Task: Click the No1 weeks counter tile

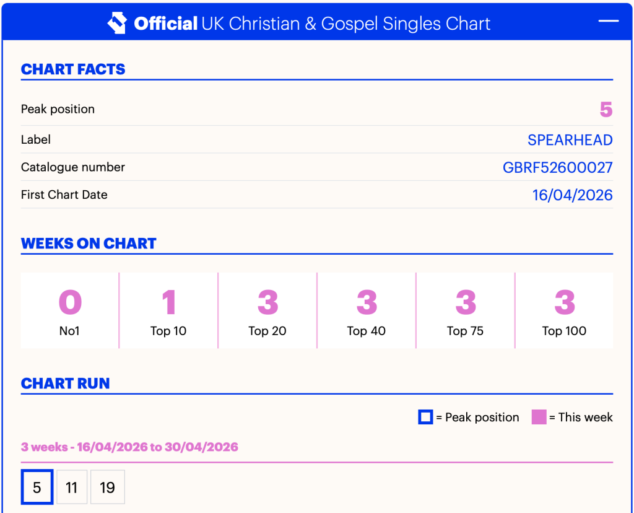Action: 70,310
